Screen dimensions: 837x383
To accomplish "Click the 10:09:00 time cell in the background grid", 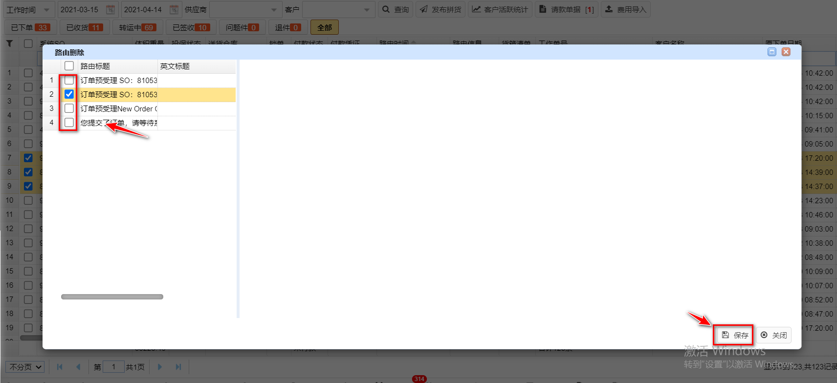I will 819,272.
